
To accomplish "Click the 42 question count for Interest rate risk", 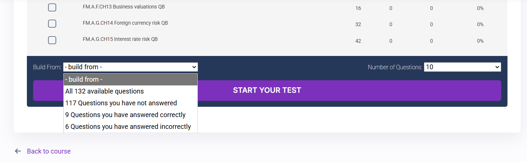I will [x=358, y=41].
